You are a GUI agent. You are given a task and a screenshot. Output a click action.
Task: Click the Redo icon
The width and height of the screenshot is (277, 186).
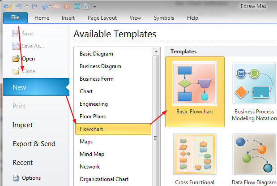tap(34, 6)
